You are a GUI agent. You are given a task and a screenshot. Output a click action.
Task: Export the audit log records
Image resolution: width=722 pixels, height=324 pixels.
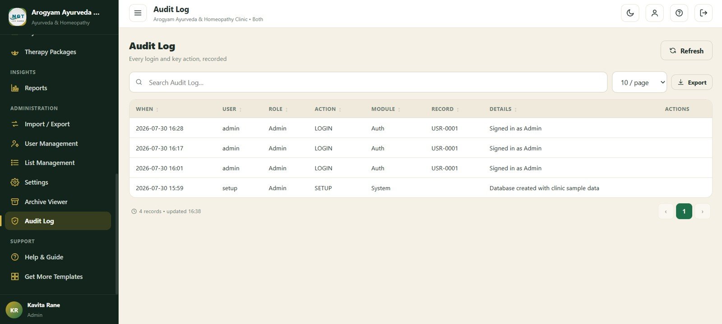coord(692,82)
